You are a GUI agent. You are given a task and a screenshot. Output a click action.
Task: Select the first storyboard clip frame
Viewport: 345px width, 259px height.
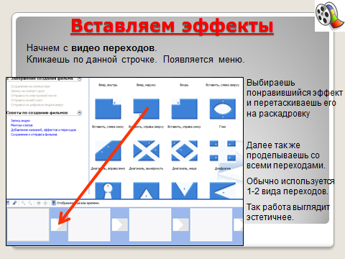pyautogui.click(x=28, y=224)
